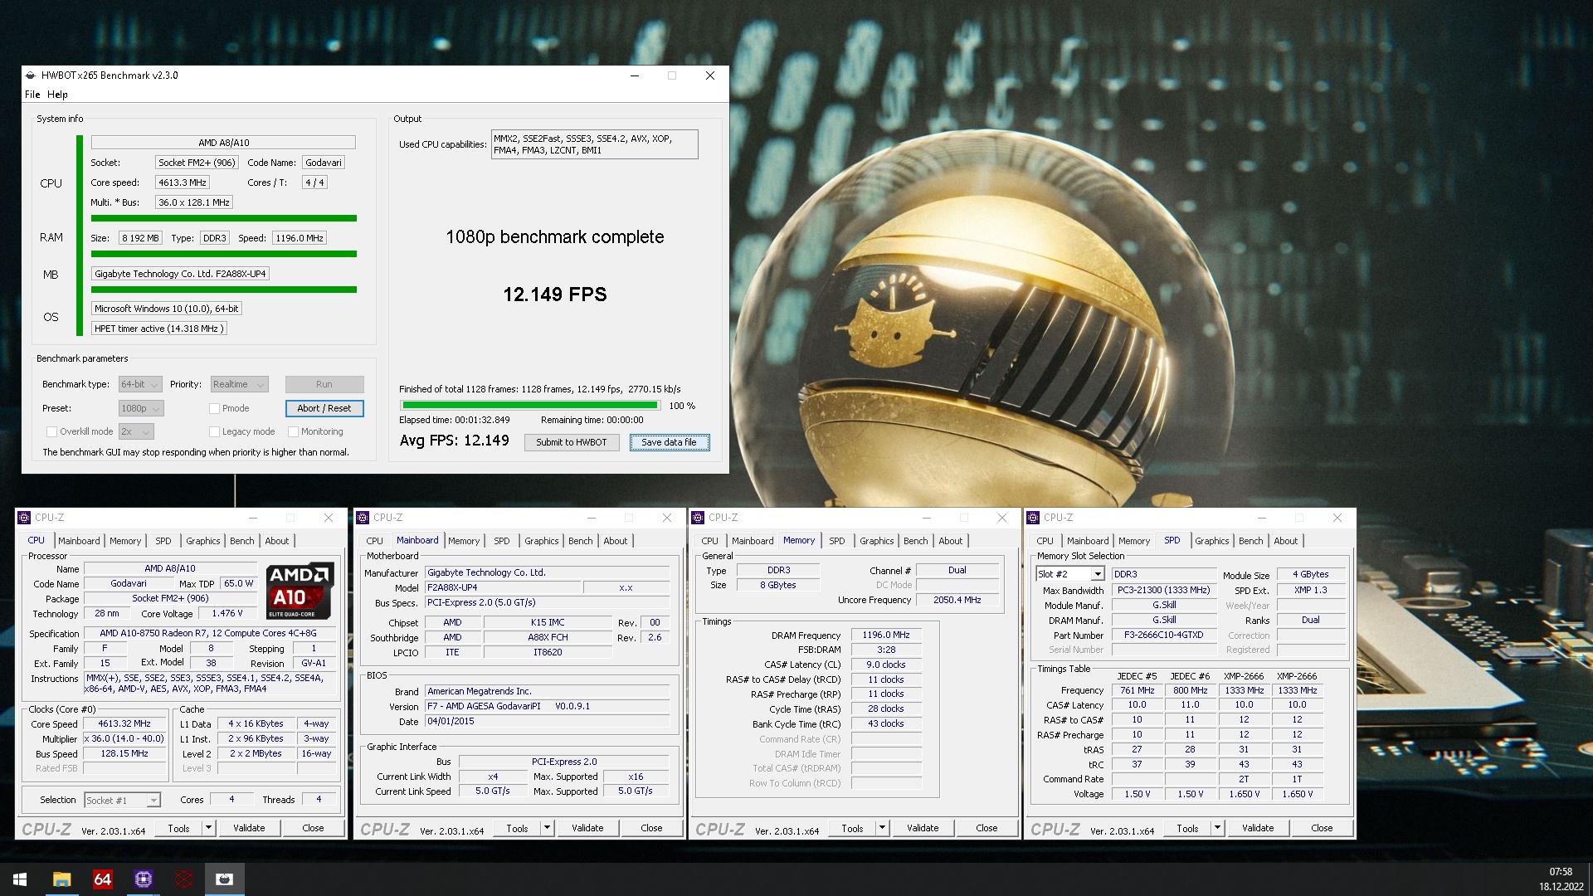Expand Tools arrow in SPD window
The height and width of the screenshot is (896, 1593).
1217,828
